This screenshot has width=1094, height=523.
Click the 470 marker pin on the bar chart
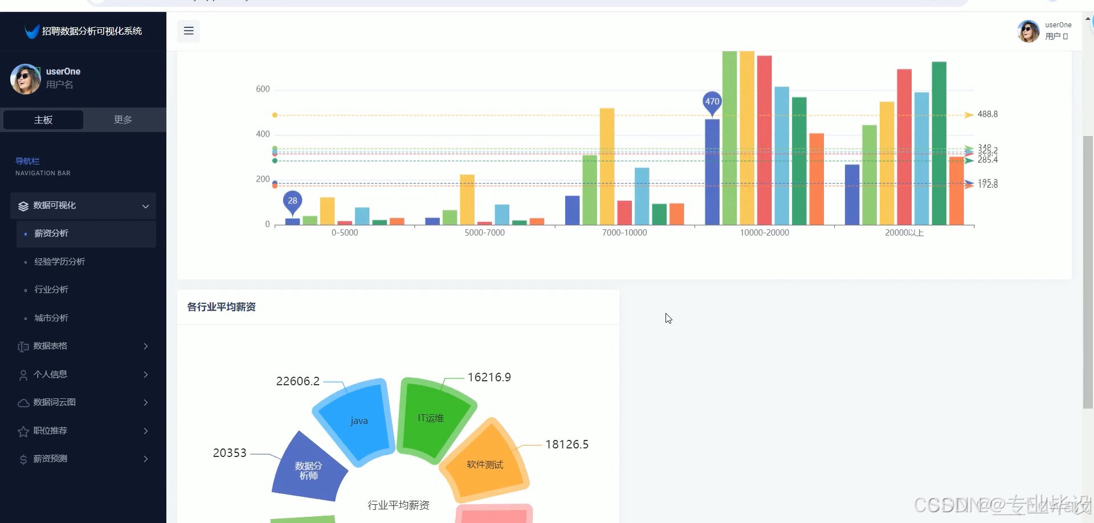pyautogui.click(x=712, y=103)
